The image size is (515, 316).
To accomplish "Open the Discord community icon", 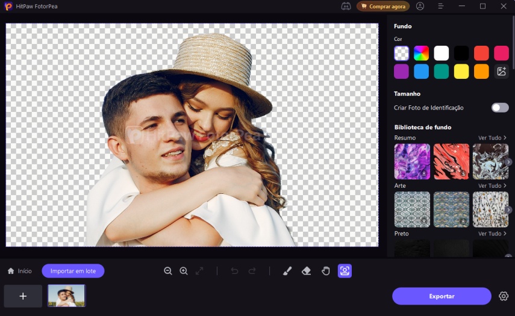I will (x=346, y=6).
